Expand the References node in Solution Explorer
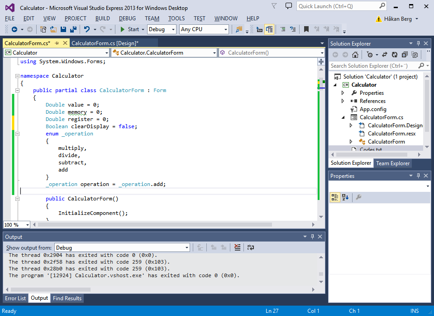The height and width of the screenshot is (316, 434). [x=343, y=101]
